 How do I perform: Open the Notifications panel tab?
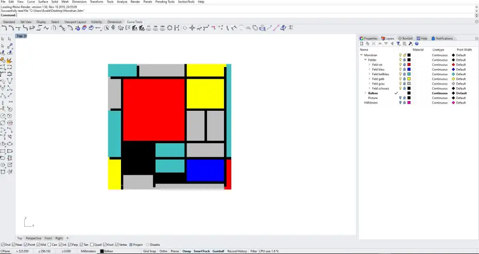pos(442,39)
